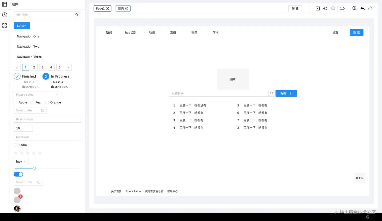
Task: Focus the 百度搜索 input on canvas
Action: tap(219, 93)
